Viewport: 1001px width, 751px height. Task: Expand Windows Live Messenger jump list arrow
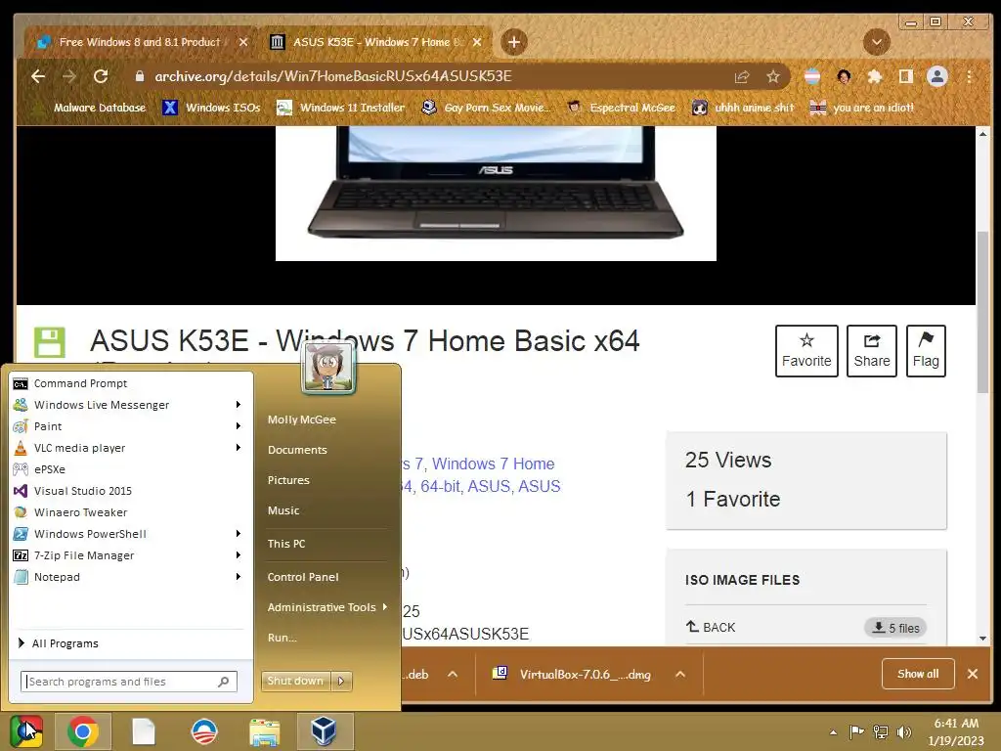[x=239, y=405]
